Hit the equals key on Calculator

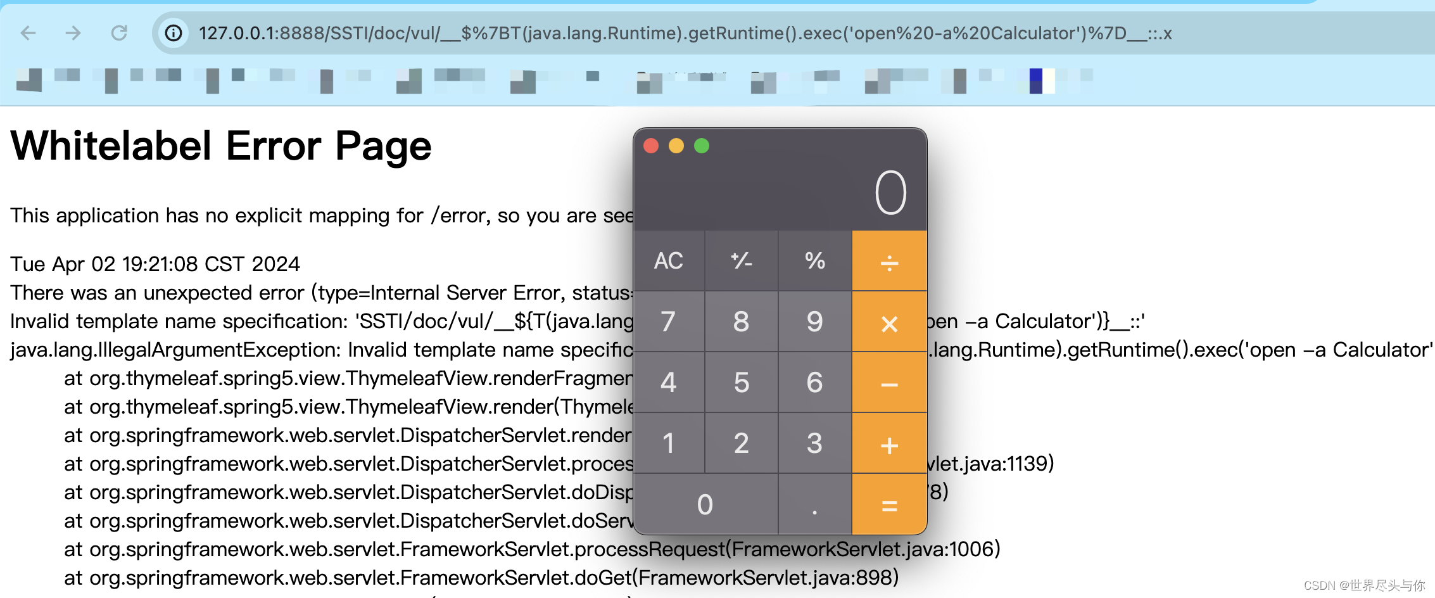click(889, 505)
